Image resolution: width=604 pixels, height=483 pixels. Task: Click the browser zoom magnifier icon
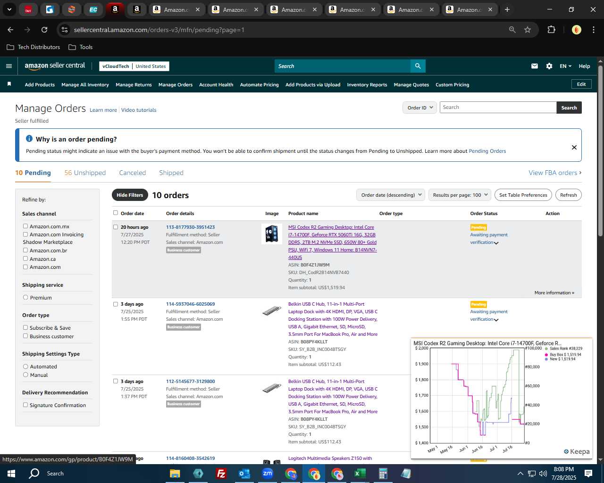point(512,30)
